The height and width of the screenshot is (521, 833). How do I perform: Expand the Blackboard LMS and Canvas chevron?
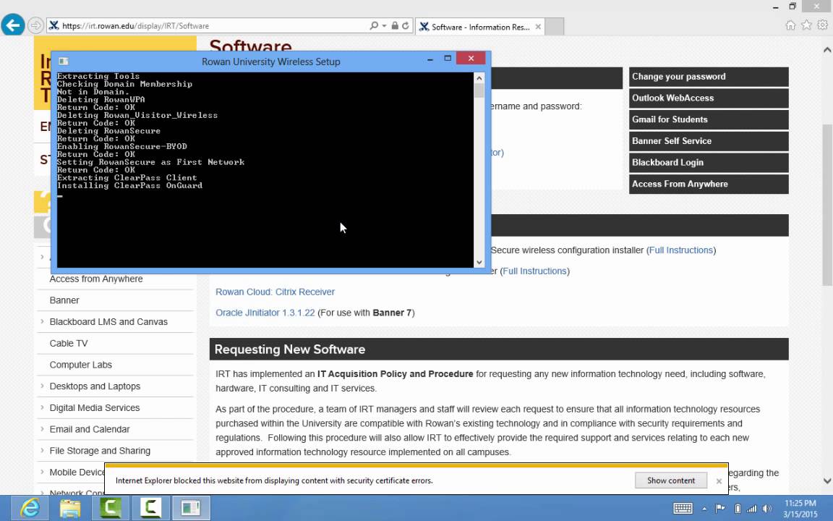pyautogui.click(x=42, y=321)
